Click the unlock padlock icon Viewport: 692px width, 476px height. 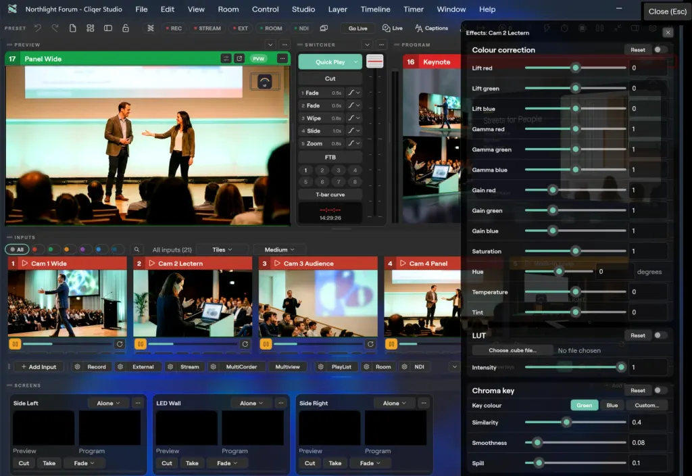(x=125, y=28)
